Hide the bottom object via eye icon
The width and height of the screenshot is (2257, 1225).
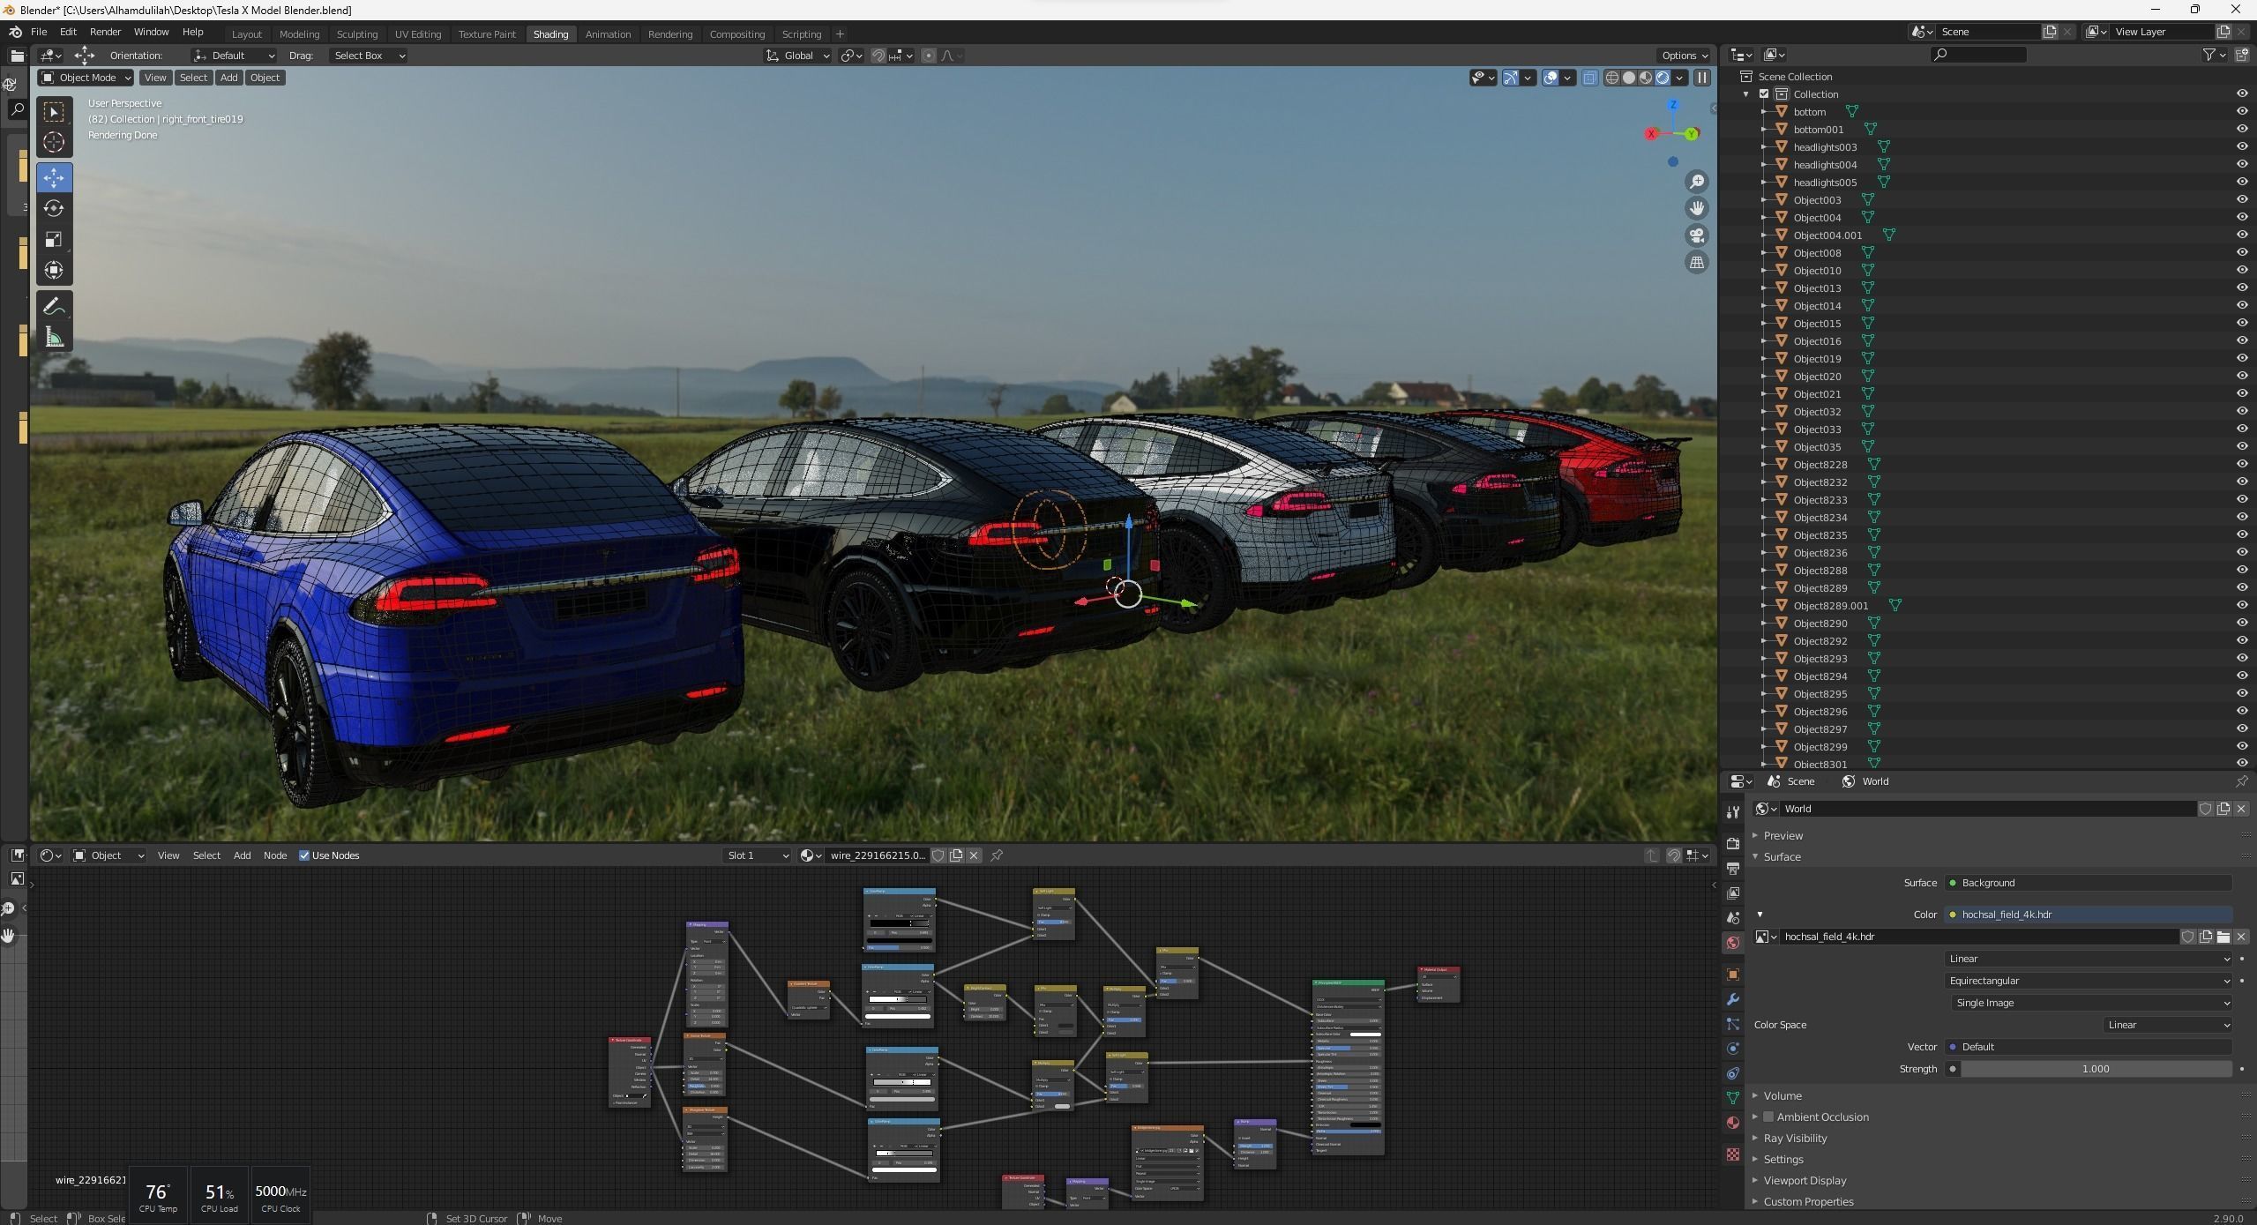click(2241, 112)
